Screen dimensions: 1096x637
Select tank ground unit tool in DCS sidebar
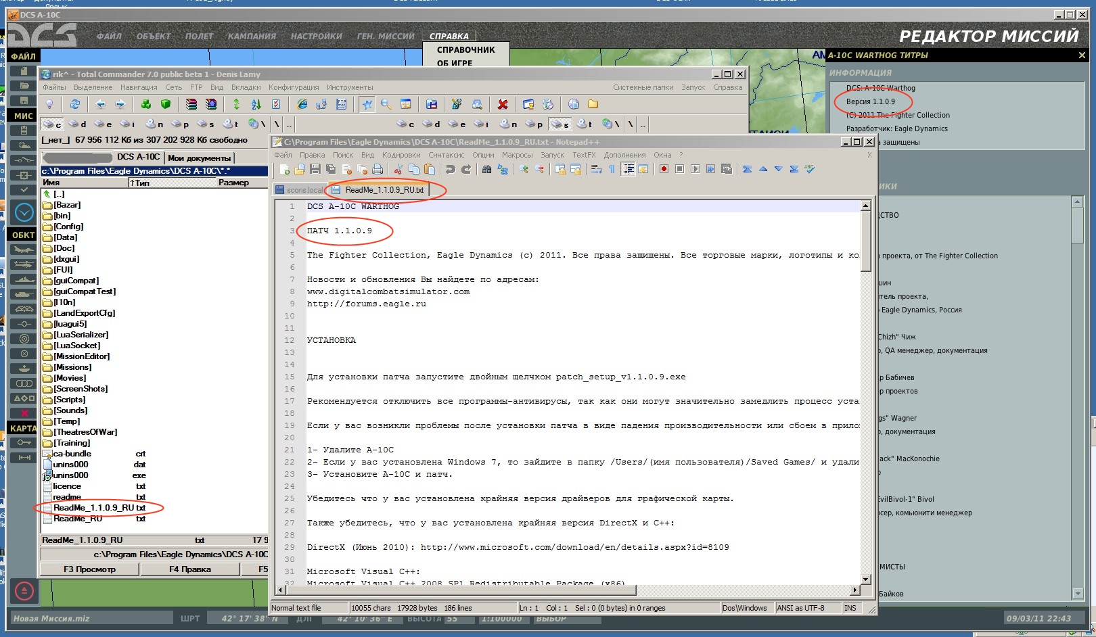click(24, 294)
